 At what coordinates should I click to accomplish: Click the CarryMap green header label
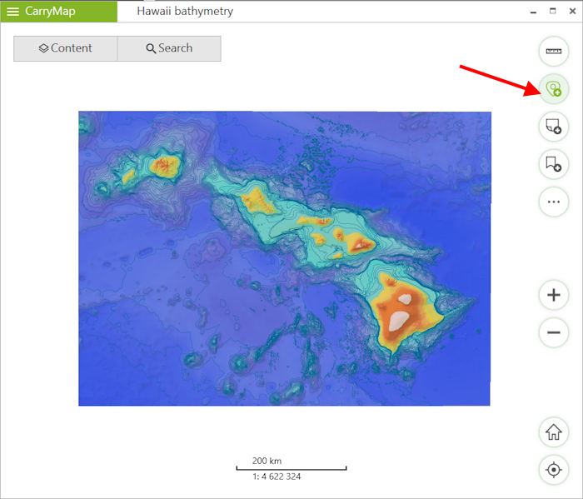50,12
